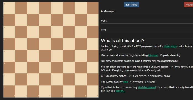193x100 pixels.
Task: Click the 'So I made this simple website' paragraph
Action: (x=141, y=61)
